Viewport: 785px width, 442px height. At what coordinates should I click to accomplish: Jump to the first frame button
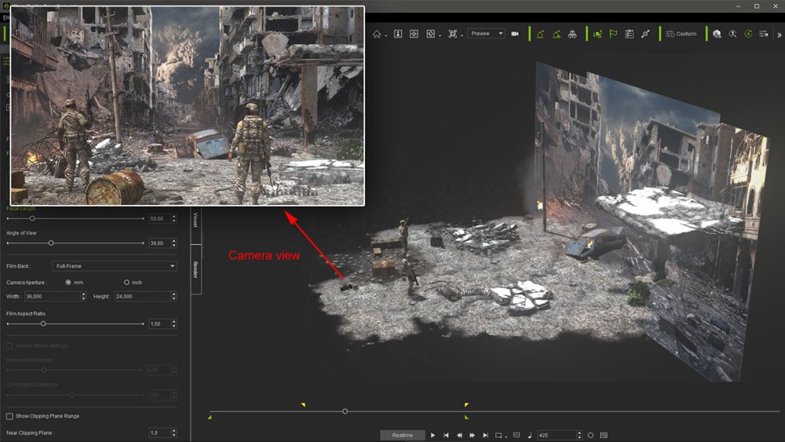tap(446, 435)
